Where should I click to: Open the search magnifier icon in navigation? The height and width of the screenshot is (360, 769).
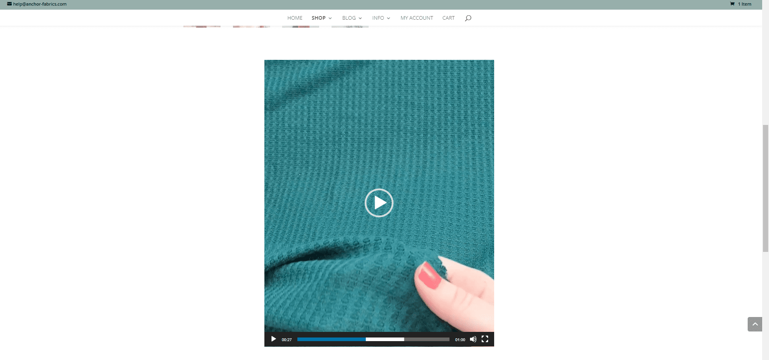[468, 18]
